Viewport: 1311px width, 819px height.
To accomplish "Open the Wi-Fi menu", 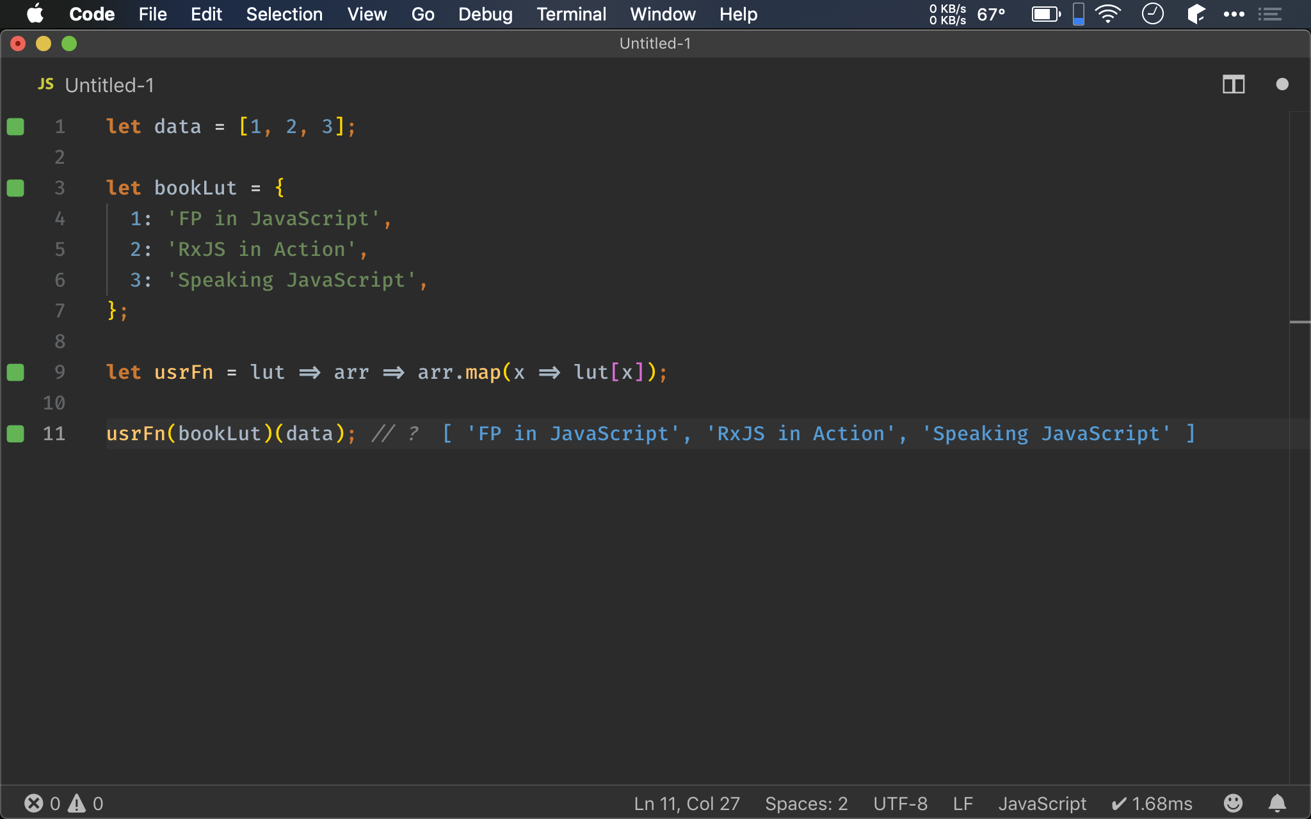I will (x=1108, y=14).
